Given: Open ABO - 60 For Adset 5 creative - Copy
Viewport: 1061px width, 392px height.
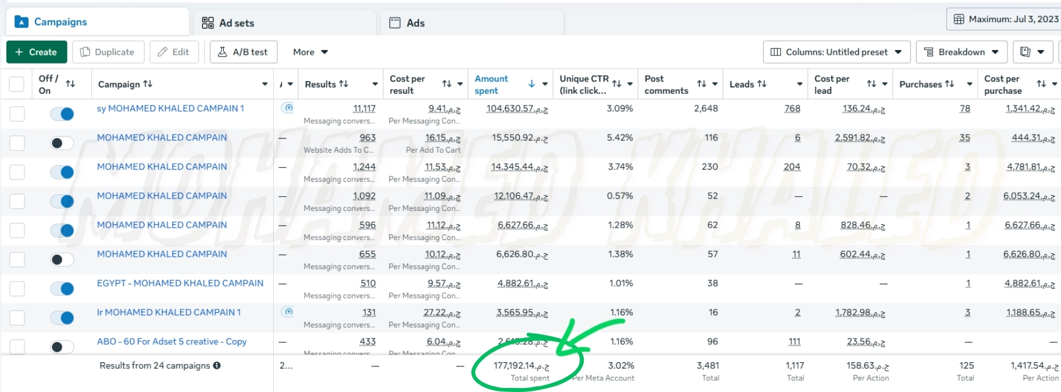Looking at the screenshot, I should [172, 341].
